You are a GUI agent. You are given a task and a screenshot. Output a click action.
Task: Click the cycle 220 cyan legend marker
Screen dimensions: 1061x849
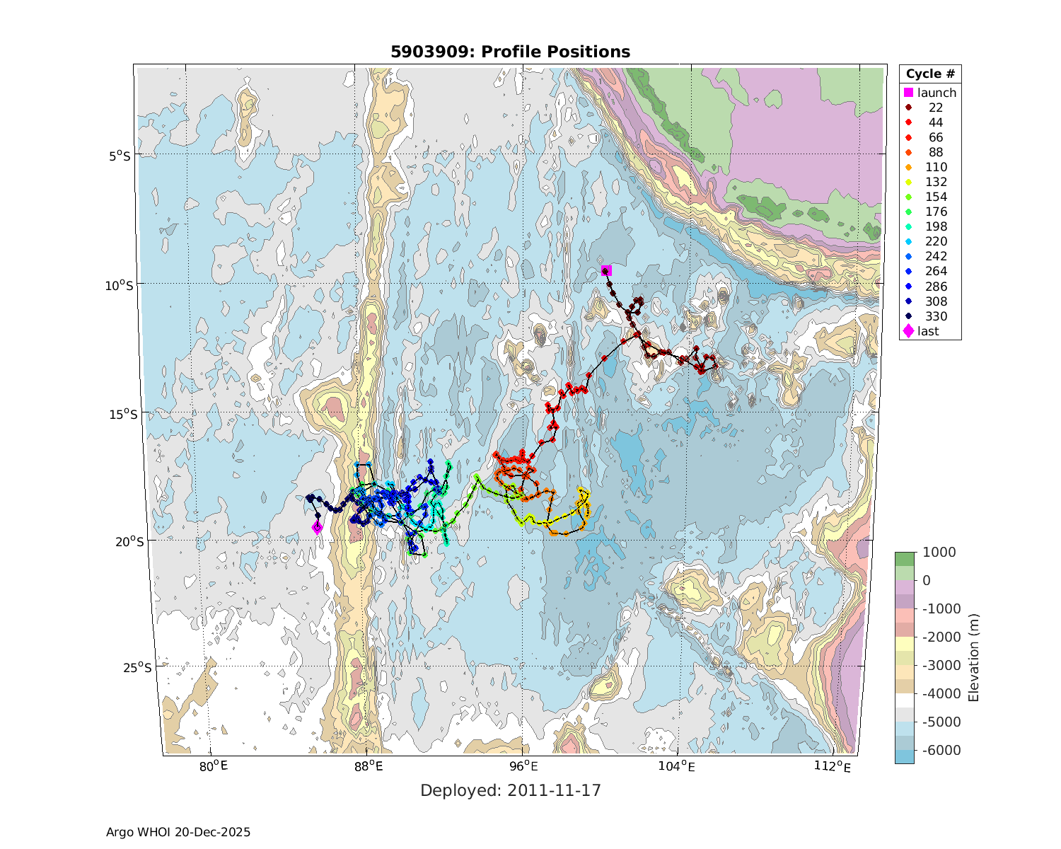click(909, 241)
